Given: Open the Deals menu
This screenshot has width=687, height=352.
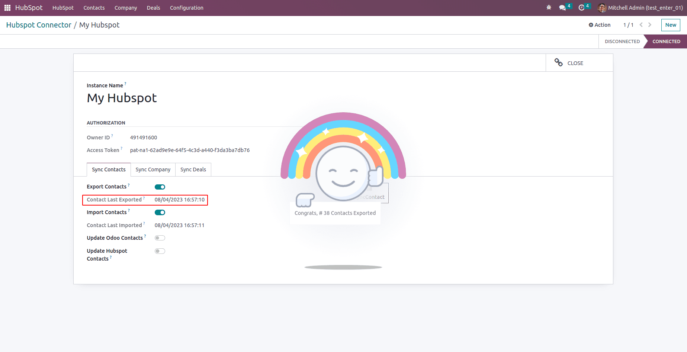Looking at the screenshot, I should click(153, 8).
